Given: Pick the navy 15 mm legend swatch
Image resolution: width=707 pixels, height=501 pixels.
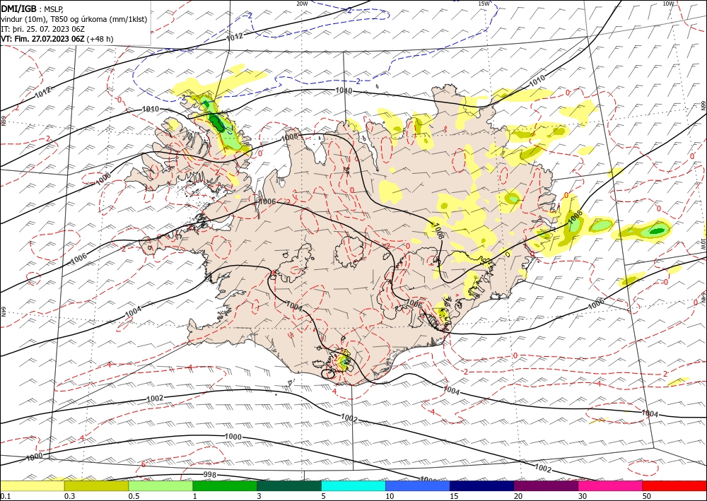Looking at the screenshot, I should click(482, 485).
